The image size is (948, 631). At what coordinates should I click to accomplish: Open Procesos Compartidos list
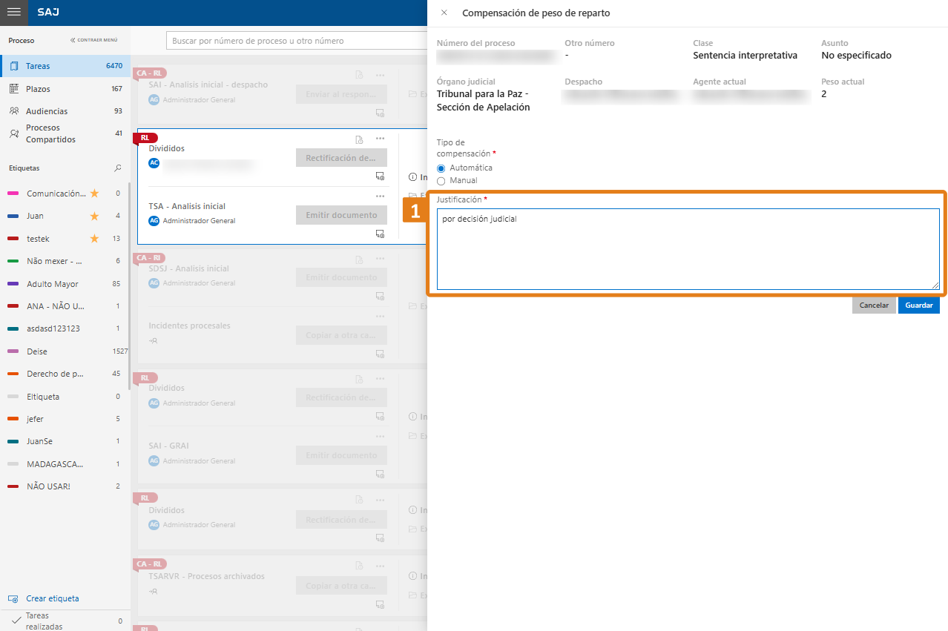[x=50, y=133]
